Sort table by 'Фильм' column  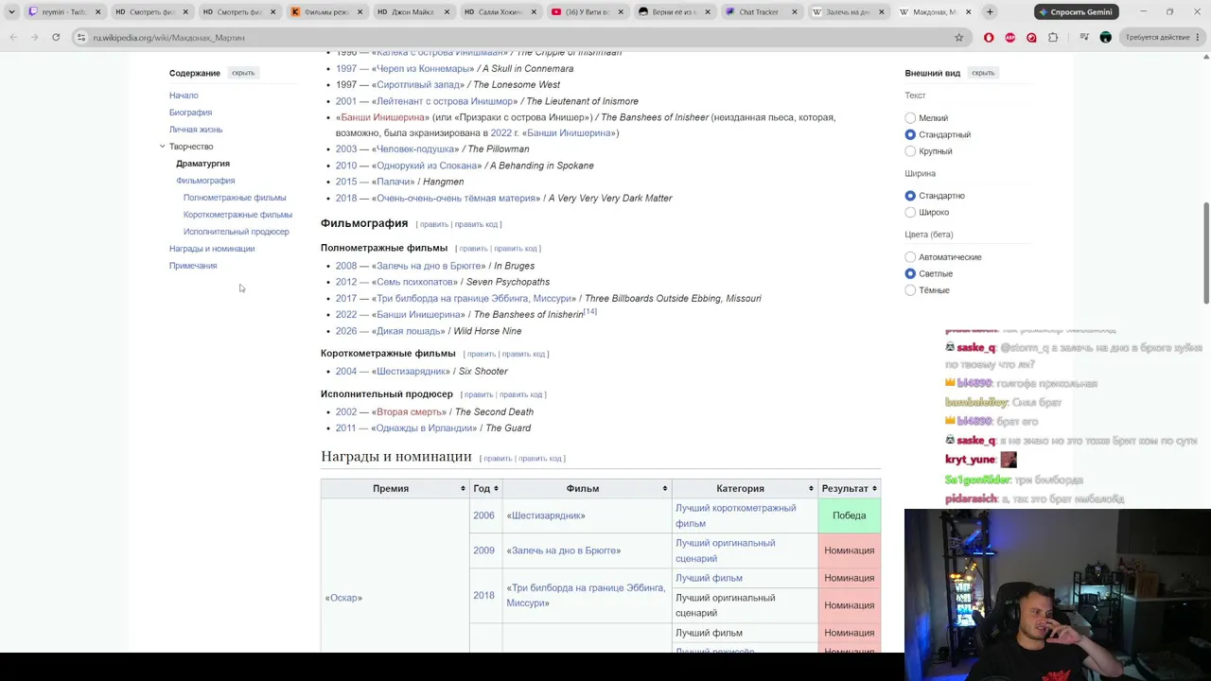click(x=587, y=489)
